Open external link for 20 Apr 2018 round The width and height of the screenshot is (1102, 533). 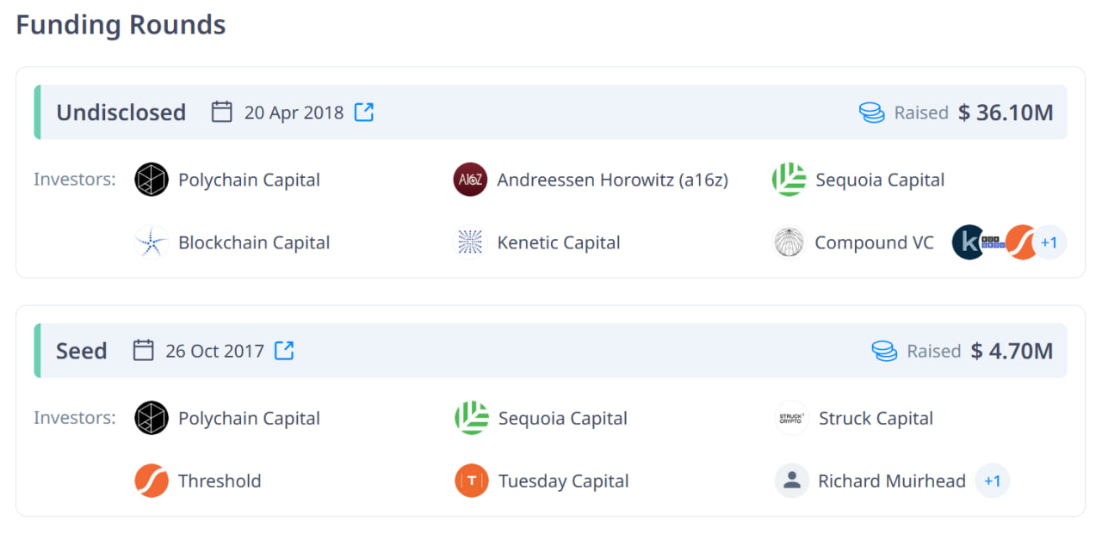pyautogui.click(x=364, y=113)
